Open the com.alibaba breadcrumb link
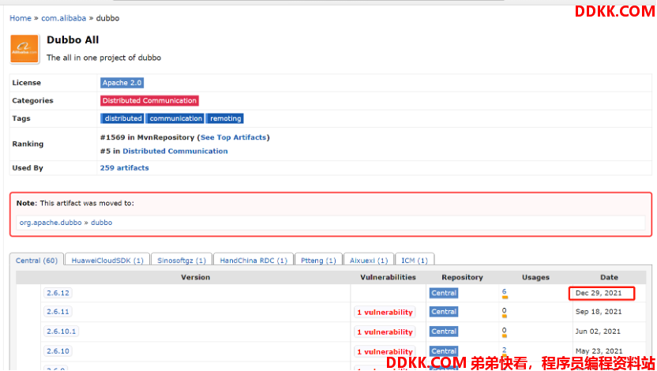The width and height of the screenshot is (657, 371). point(64,18)
